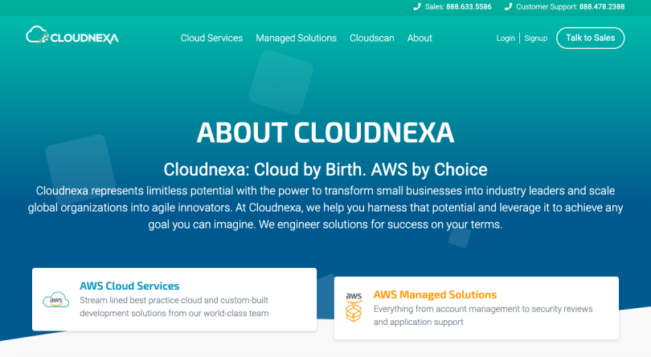
Task: Go to the Cloudscan page
Action: click(372, 38)
